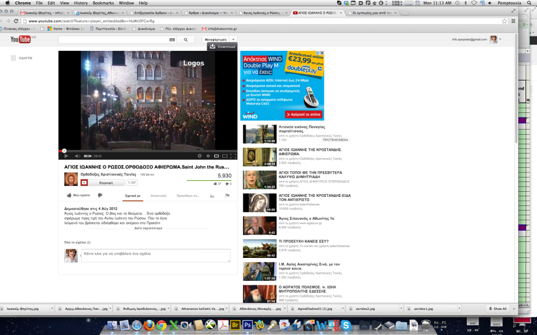Open the Bookmarks menu in the menu bar

[x=103, y=3]
